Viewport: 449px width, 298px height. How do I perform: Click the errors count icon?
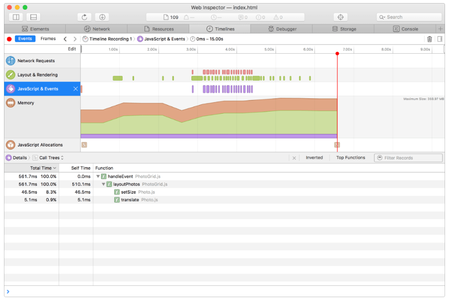(258, 17)
